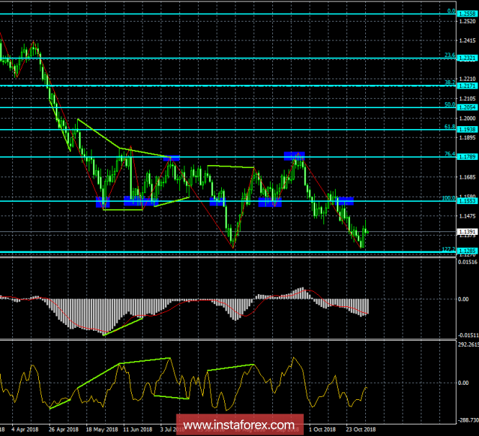Screen dimensions: 479x436
Task: Click the 100.0 level price tag 1.1553
Action: (x=465, y=201)
